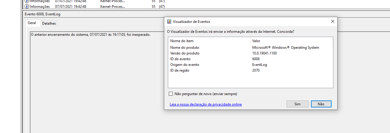Select the 'Nome do produto' row
Viewport: 390px width, 133px height.
(x=184, y=48)
